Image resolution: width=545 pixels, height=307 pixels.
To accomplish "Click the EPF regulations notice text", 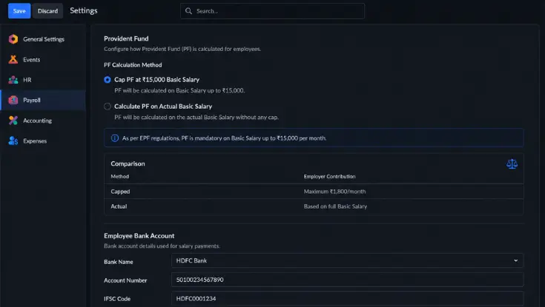I will [x=224, y=138].
